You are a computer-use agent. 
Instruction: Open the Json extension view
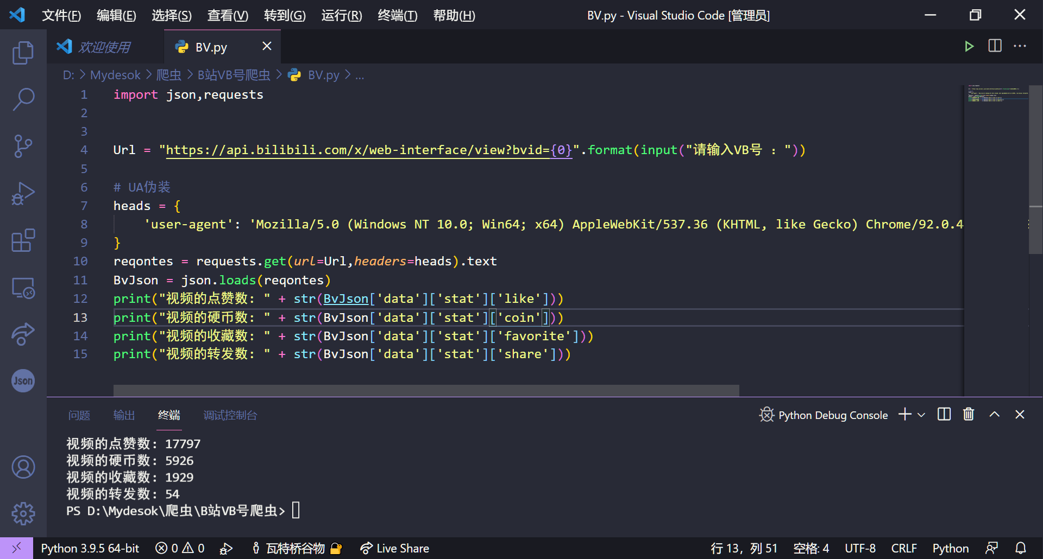coord(23,380)
